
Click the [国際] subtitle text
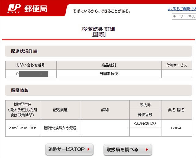98,34
